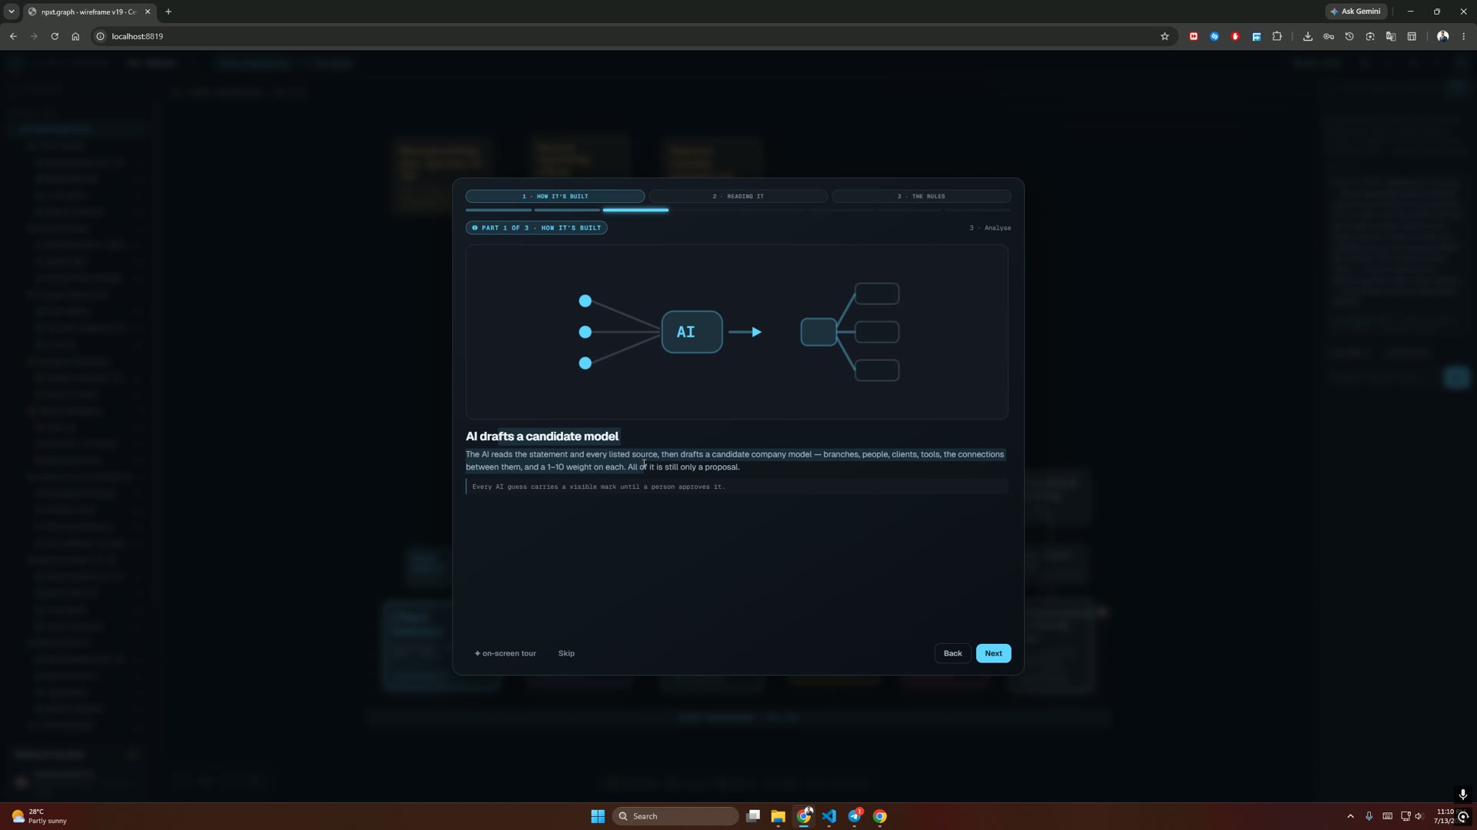
Task: Click the on-screen tour label
Action: tap(505, 653)
